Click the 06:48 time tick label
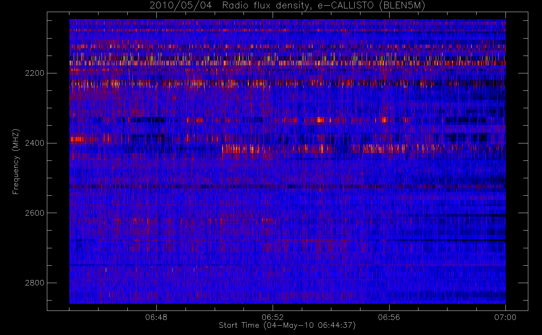This screenshot has height=335, width=542. (x=156, y=317)
